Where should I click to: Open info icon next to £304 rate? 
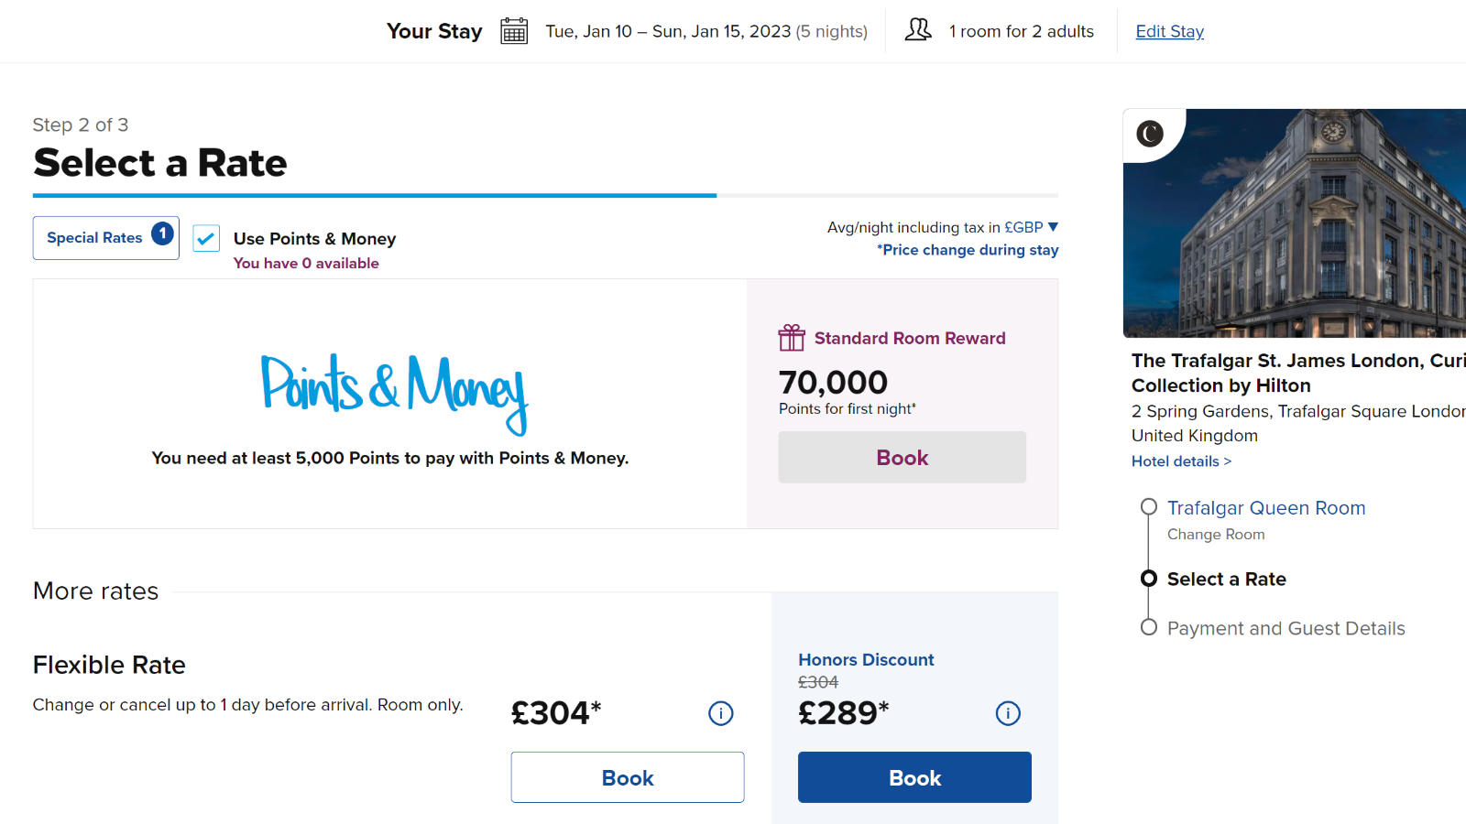coord(721,713)
